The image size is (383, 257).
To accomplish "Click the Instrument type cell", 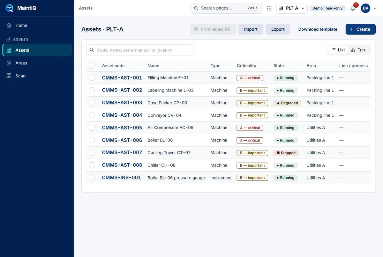I will 221,178.
